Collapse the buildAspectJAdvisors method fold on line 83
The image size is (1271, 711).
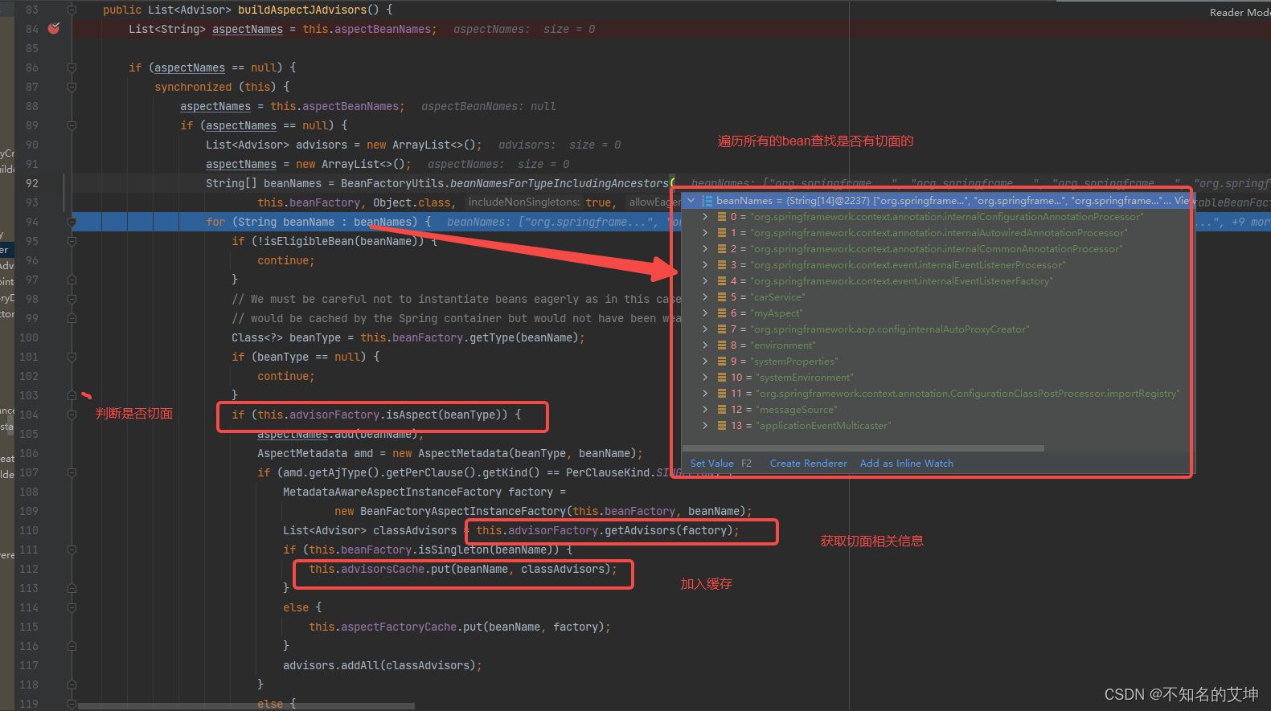tap(72, 10)
